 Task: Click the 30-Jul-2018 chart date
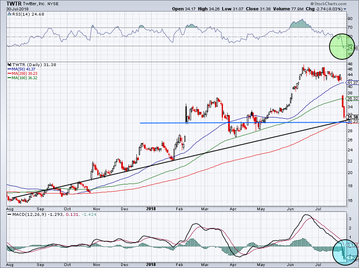tap(18, 9)
